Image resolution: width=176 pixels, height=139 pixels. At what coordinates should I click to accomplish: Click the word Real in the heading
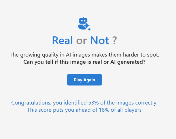tap(62, 40)
